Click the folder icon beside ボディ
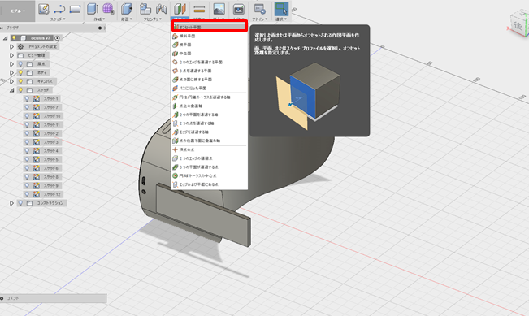The height and width of the screenshot is (316, 529). [30, 72]
